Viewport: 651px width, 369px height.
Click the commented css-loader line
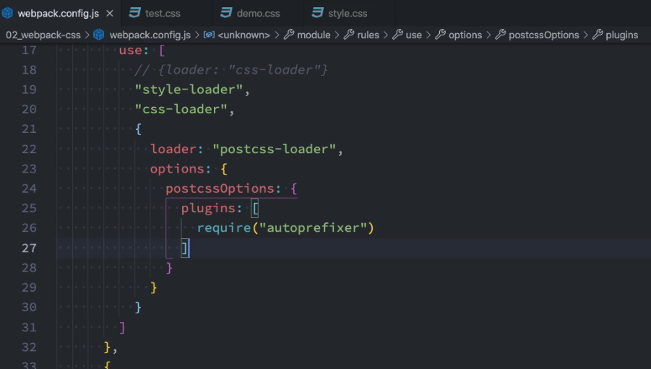[231, 70]
